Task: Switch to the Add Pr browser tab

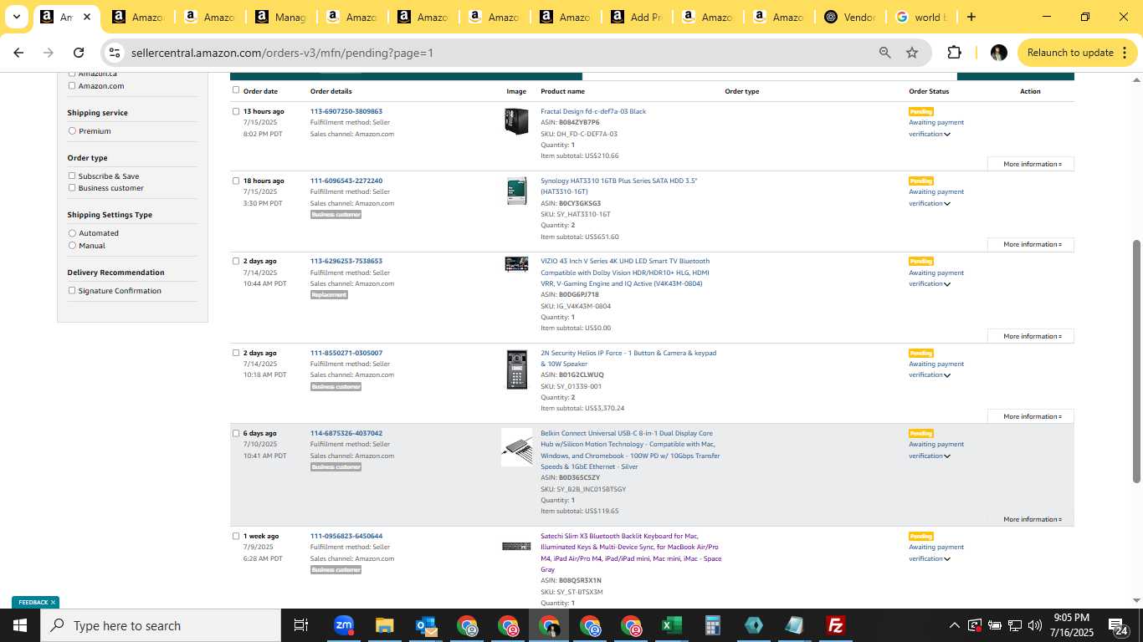Action: [636, 17]
